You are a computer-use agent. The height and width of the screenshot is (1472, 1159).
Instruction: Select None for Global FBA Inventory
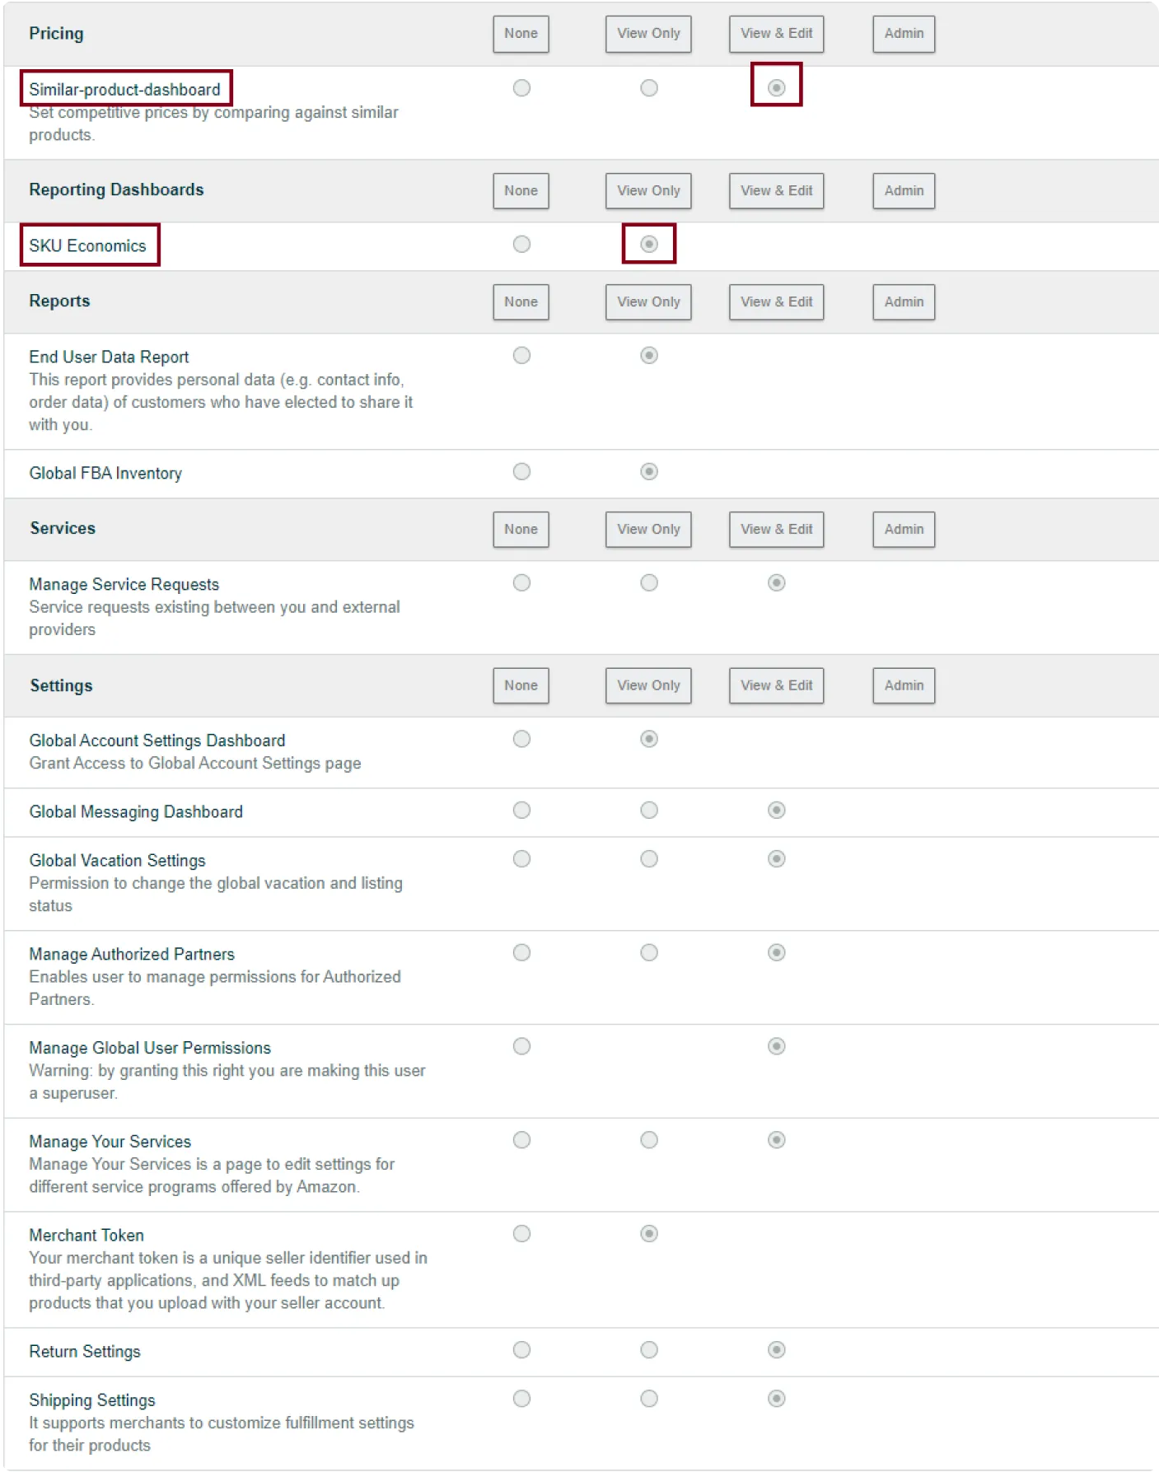click(521, 471)
